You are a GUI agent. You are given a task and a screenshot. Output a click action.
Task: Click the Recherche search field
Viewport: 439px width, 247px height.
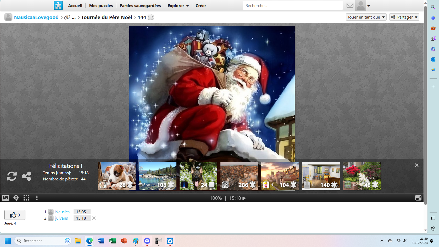[x=293, y=5]
